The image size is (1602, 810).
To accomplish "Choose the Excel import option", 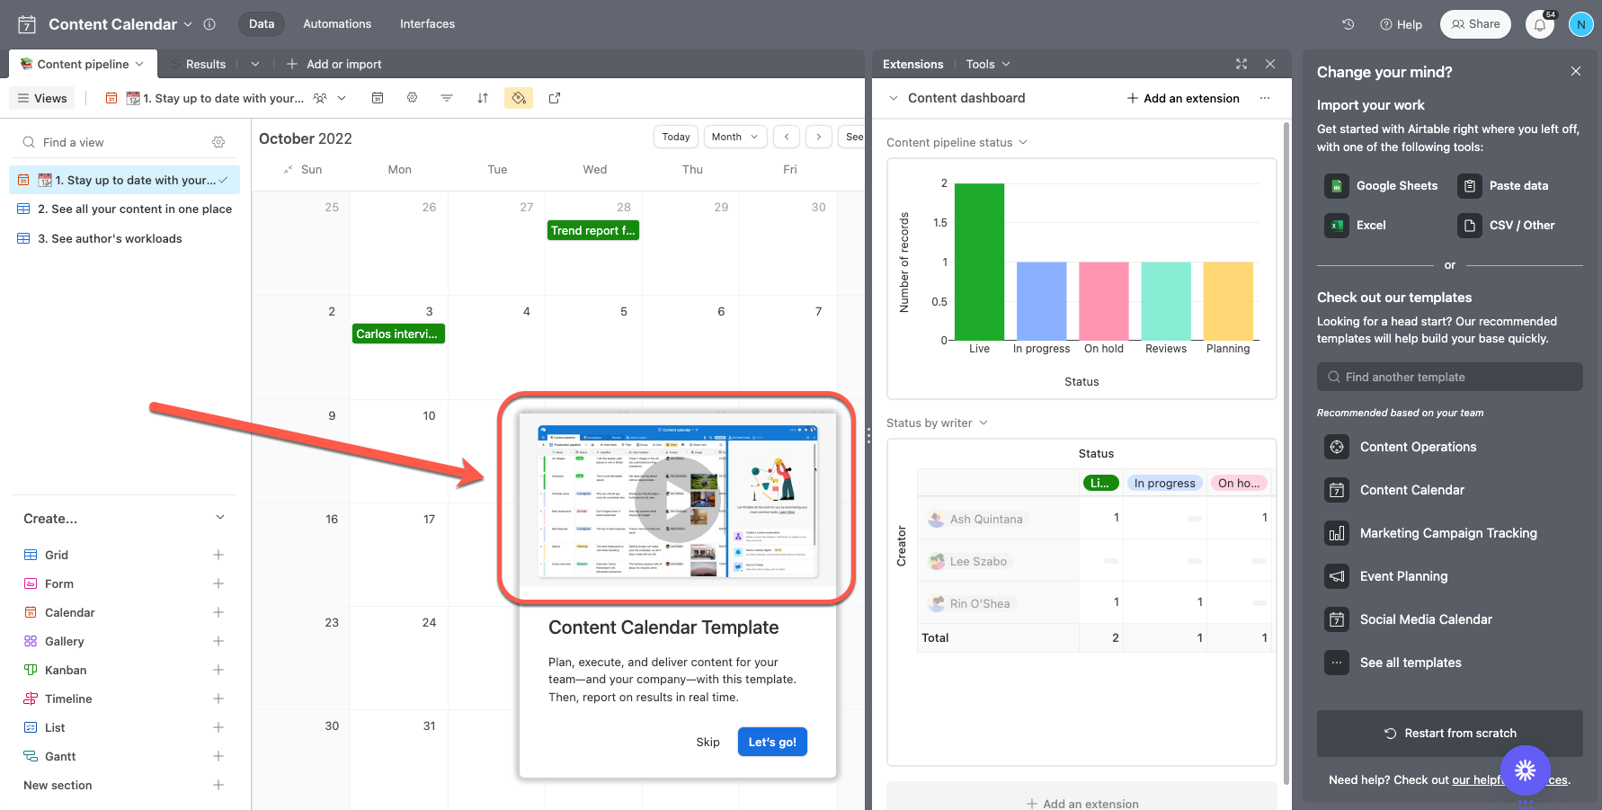I will coord(1355,226).
